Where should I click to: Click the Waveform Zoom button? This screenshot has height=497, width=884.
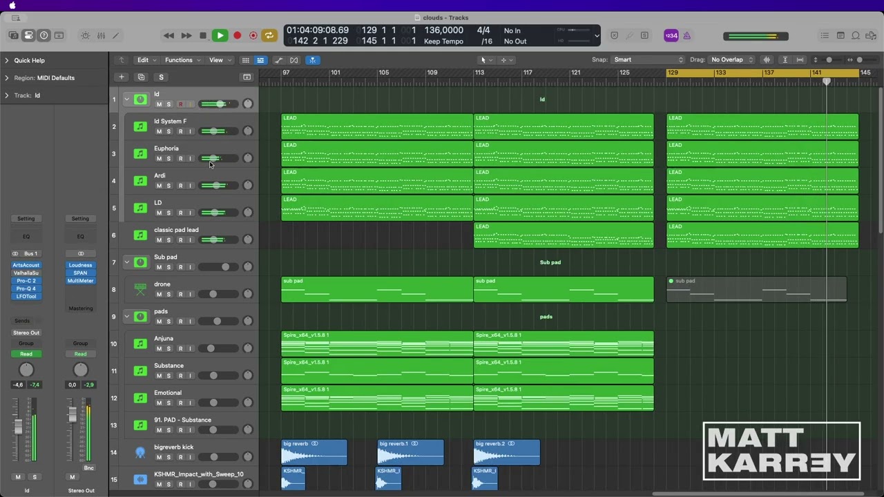coord(767,60)
